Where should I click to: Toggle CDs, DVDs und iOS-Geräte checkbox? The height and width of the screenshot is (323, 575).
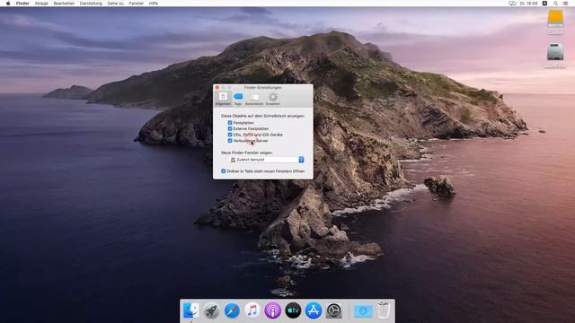point(230,135)
